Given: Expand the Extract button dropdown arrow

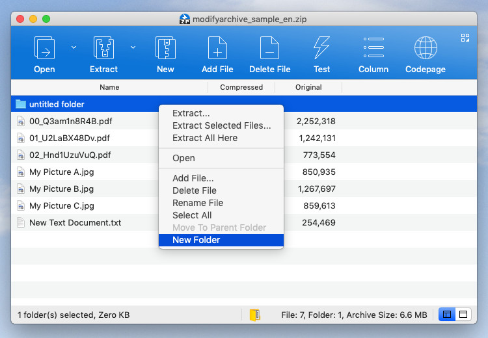Looking at the screenshot, I should click(133, 47).
